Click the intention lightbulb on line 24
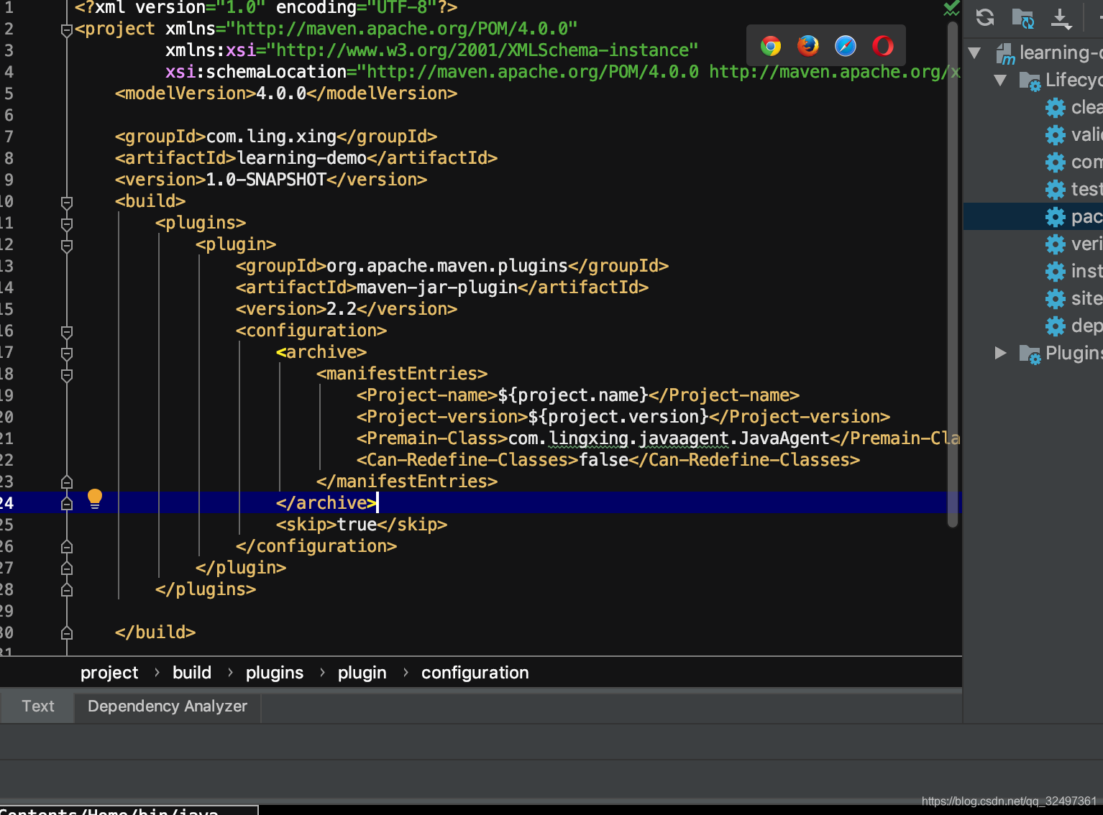This screenshot has width=1103, height=815. pos(95,499)
